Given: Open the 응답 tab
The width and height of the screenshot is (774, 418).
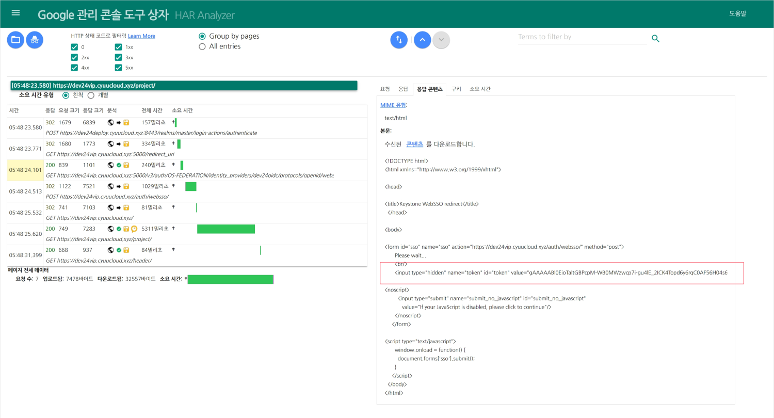Looking at the screenshot, I should [x=403, y=89].
